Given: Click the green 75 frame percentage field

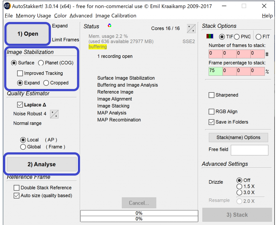Looking at the screenshot, I should (x=216, y=71).
